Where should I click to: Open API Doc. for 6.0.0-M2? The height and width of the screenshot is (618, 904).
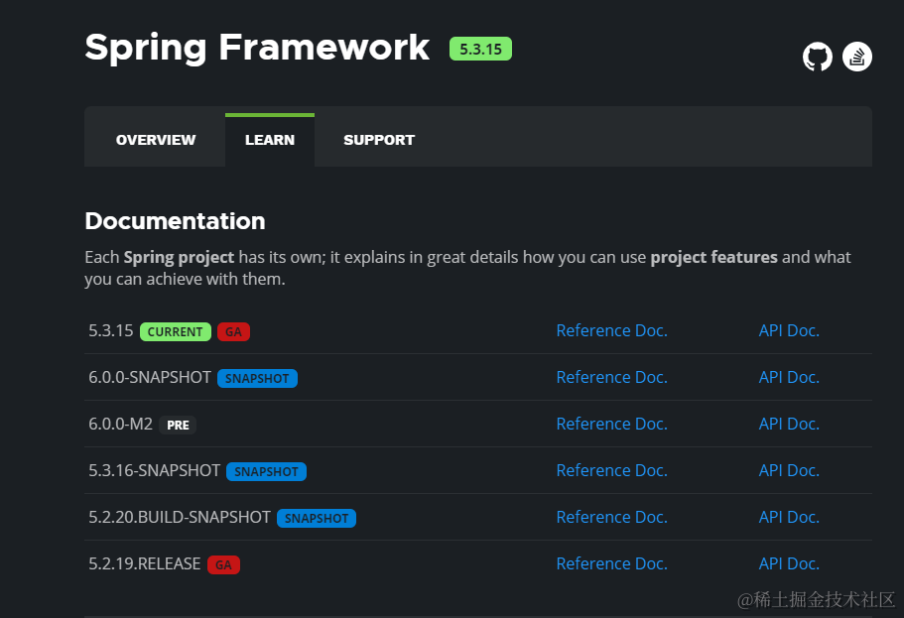[x=789, y=424]
